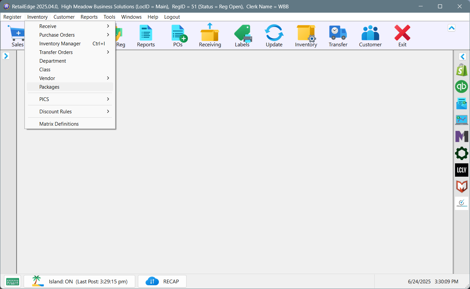Open the Labels printer icon
The width and height of the screenshot is (470, 289).
[x=242, y=36]
